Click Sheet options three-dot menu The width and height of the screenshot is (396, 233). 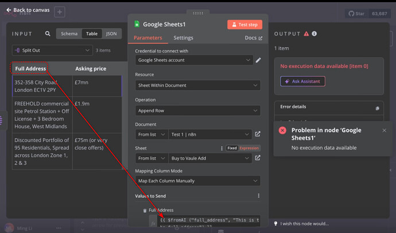(222, 148)
